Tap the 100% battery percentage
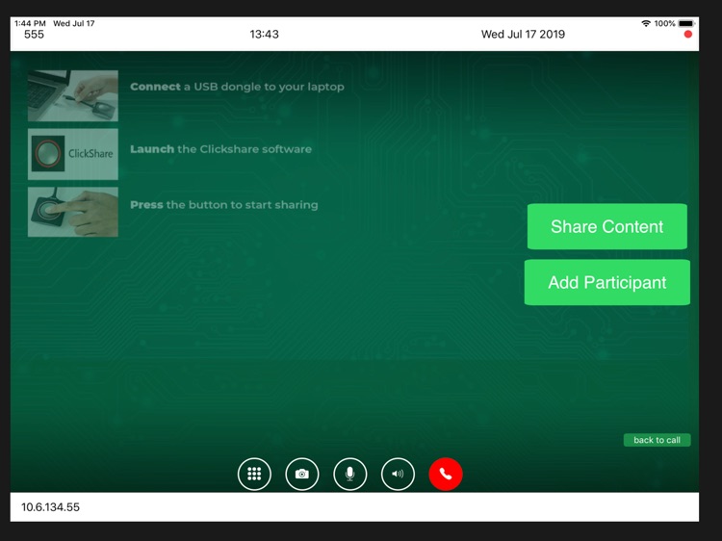This screenshot has width=722, height=541. point(664,23)
